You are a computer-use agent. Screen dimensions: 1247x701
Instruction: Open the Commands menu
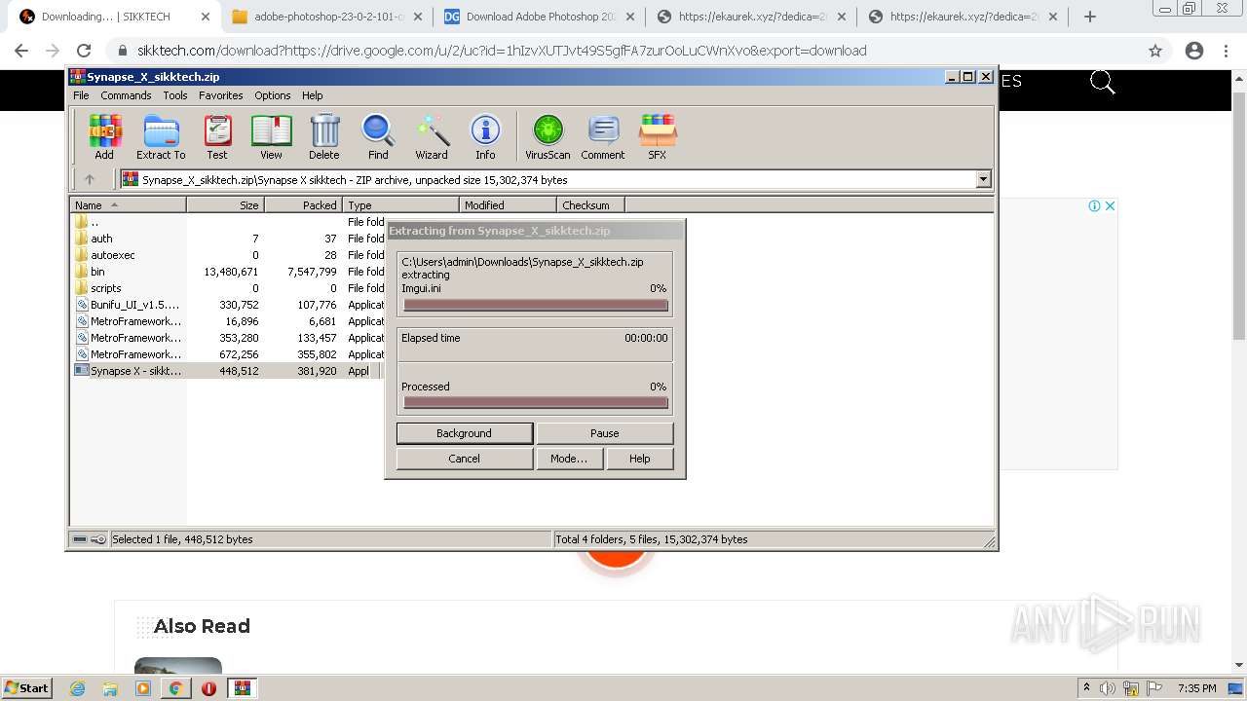pos(126,95)
